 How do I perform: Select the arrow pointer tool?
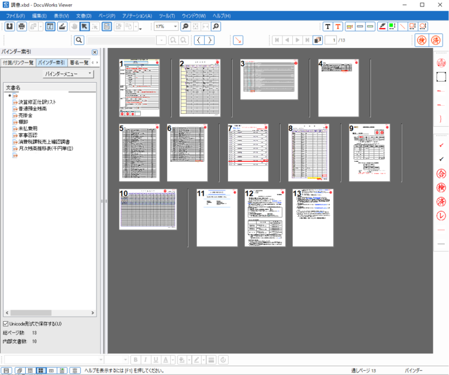(x=85, y=26)
